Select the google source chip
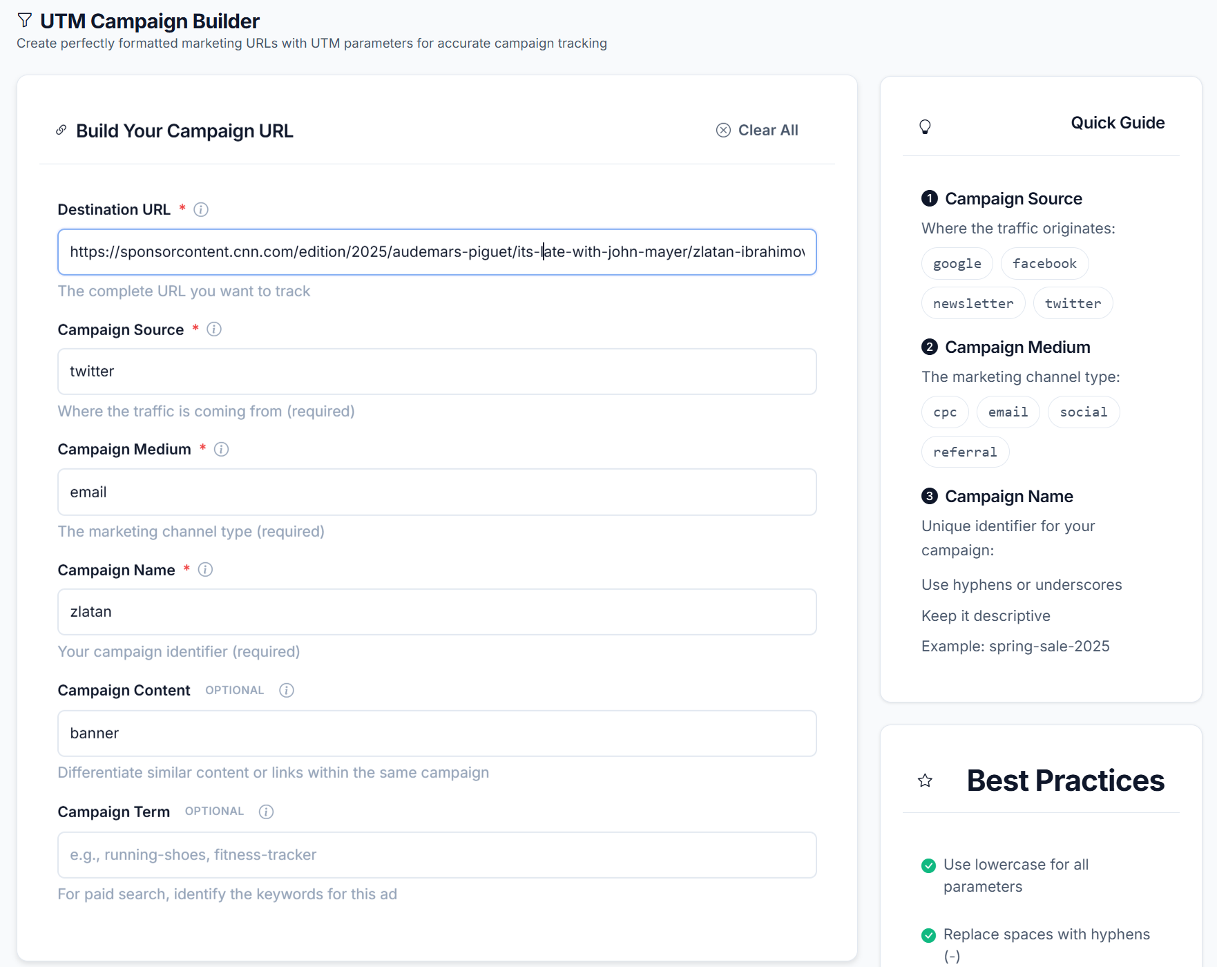 pos(957,264)
